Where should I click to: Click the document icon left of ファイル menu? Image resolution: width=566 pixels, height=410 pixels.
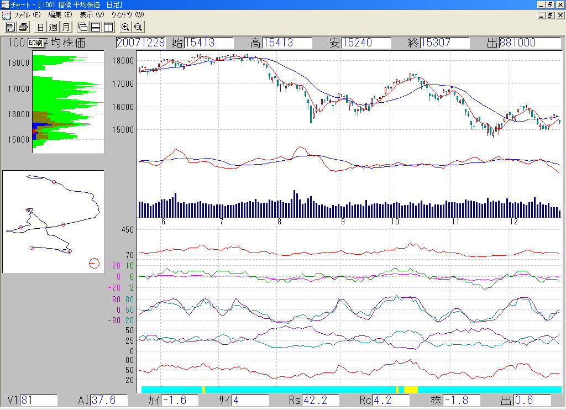click(x=6, y=15)
